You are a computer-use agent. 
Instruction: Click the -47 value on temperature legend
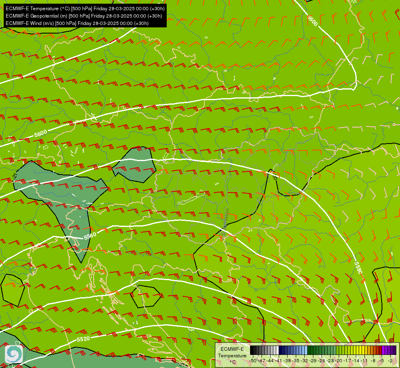261,361
